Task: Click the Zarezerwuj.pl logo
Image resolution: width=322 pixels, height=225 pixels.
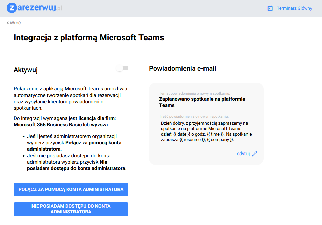Action: point(34,8)
